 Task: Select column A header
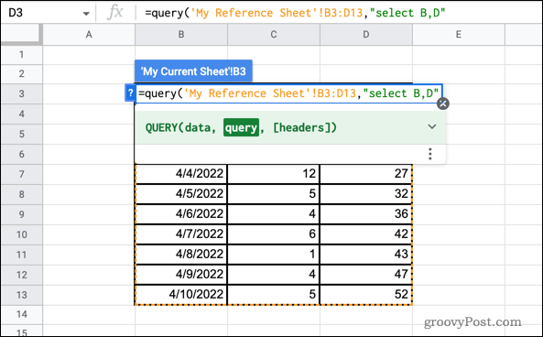89,34
